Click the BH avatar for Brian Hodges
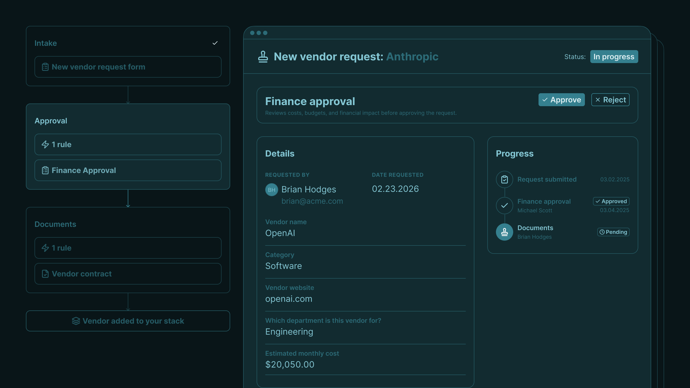 [x=271, y=190]
